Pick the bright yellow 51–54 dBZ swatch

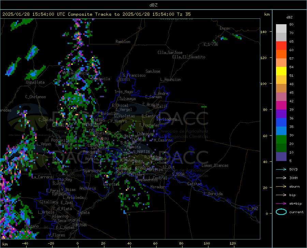point(281,71)
